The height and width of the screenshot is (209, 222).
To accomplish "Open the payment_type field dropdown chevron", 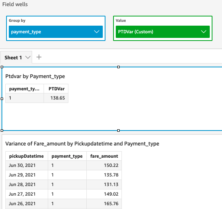I will tap(97, 32).
